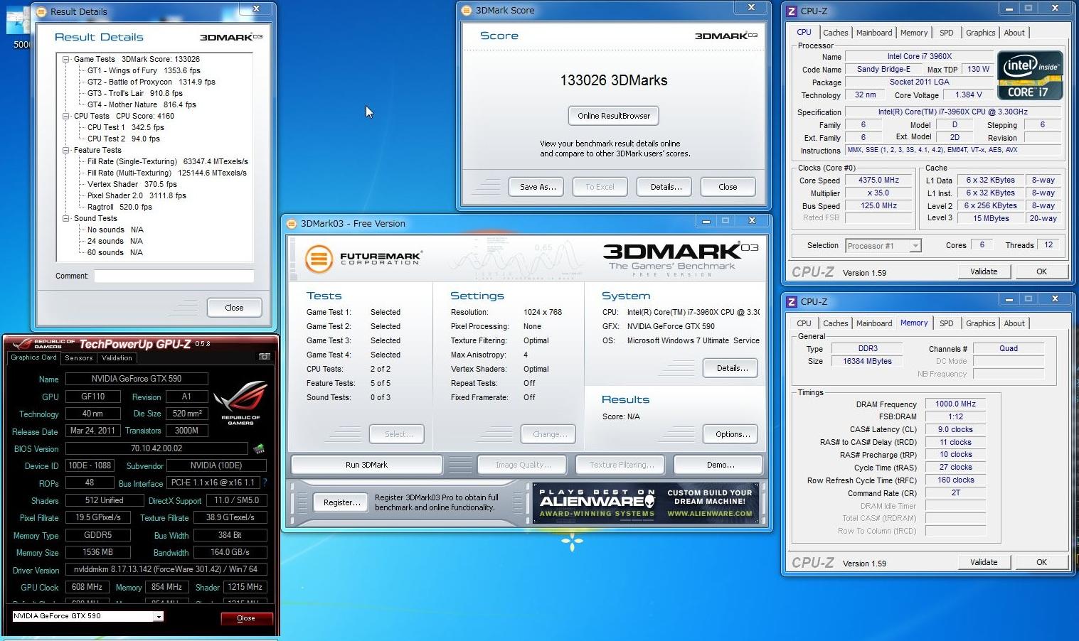Select the Pixel Shader 2.0 row
The width and height of the screenshot is (1079, 641).
(x=137, y=195)
